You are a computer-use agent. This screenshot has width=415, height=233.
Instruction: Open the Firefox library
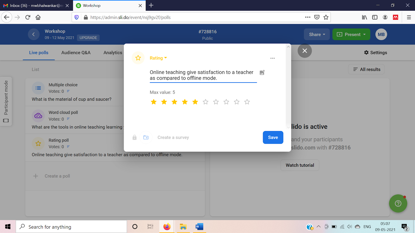pyautogui.click(x=364, y=17)
